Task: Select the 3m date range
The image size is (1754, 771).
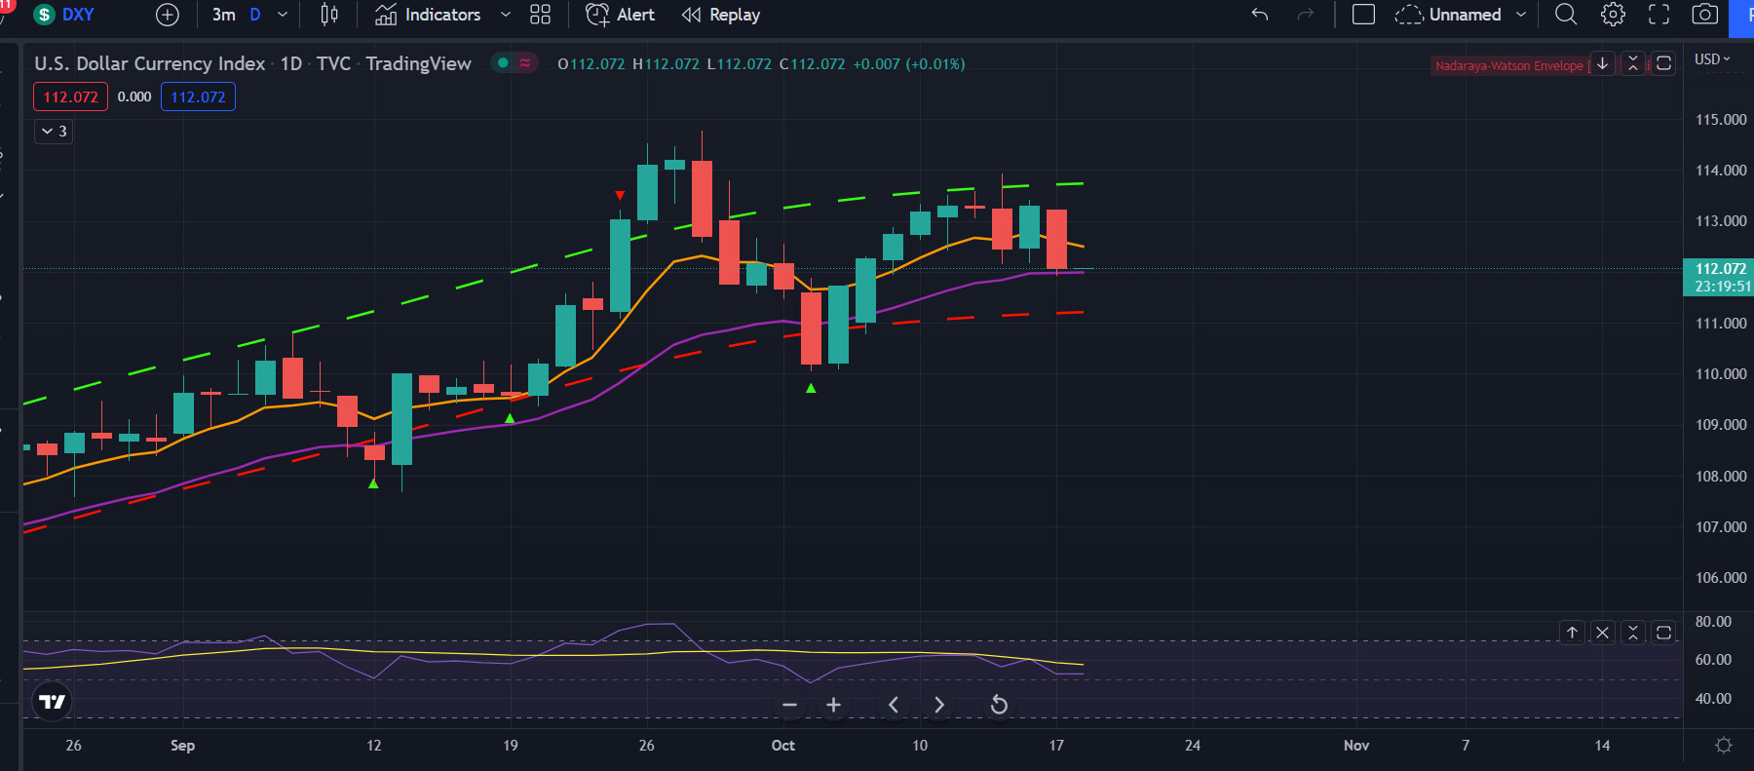Action: (x=223, y=15)
